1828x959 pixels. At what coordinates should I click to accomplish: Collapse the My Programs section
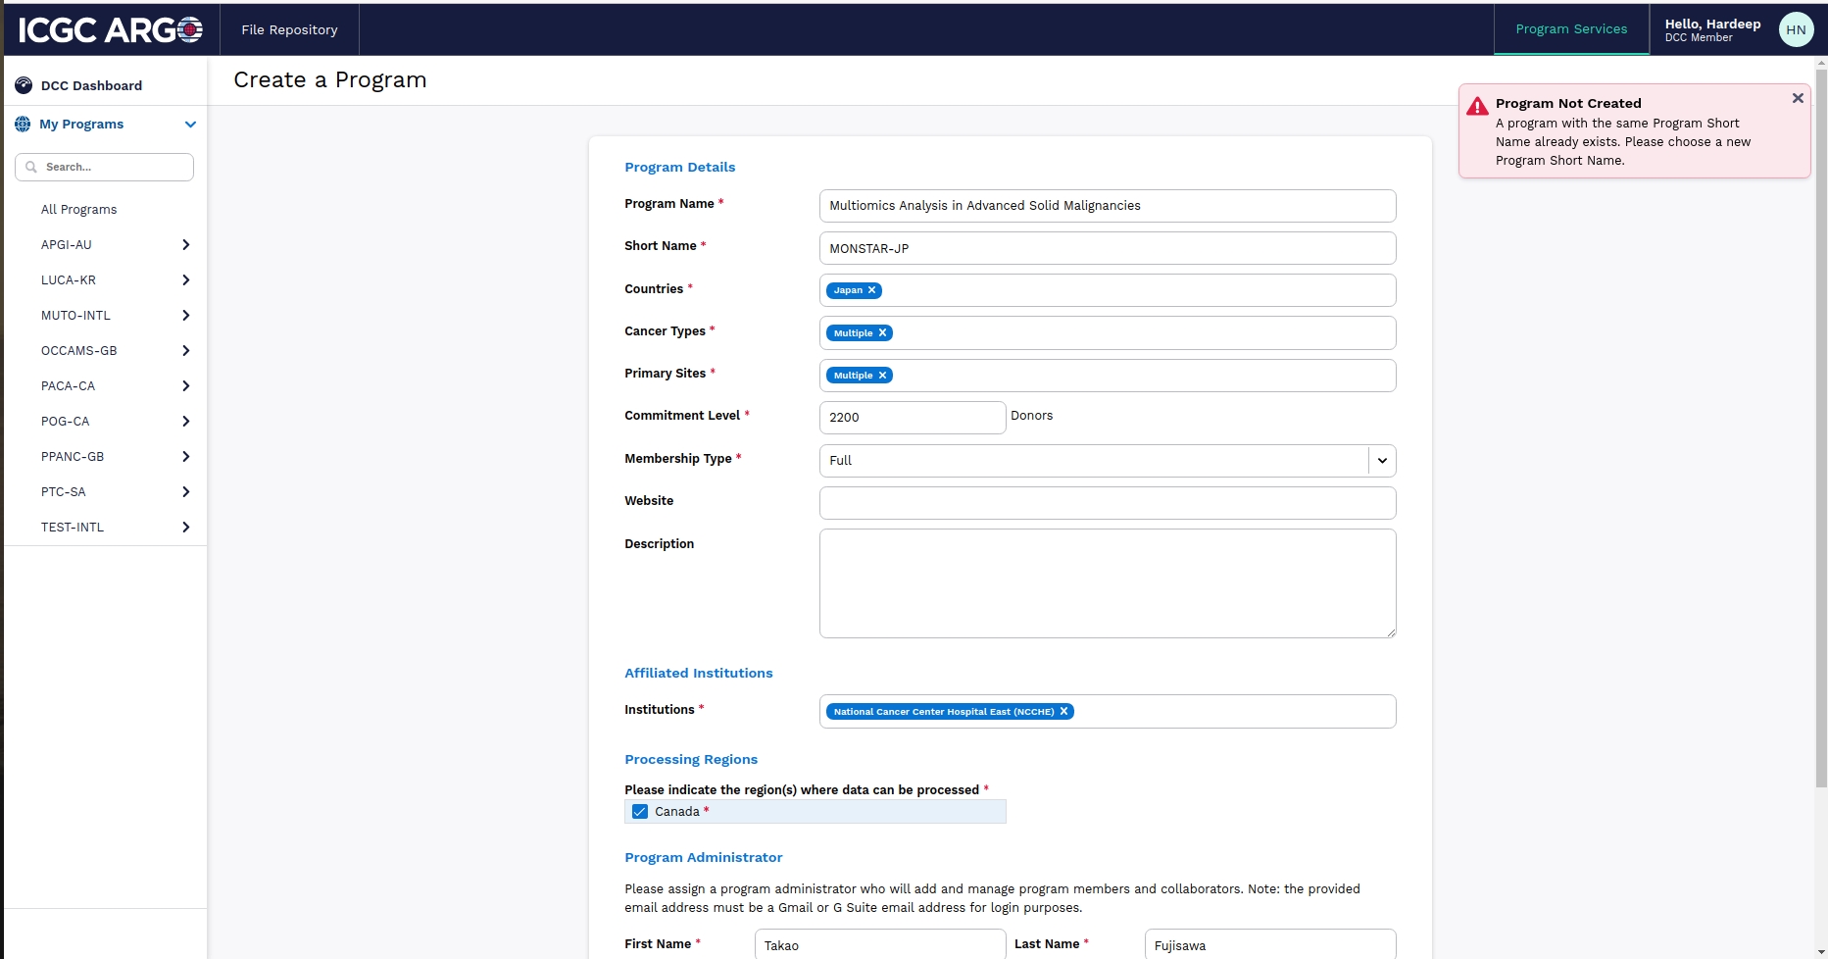coord(190,125)
